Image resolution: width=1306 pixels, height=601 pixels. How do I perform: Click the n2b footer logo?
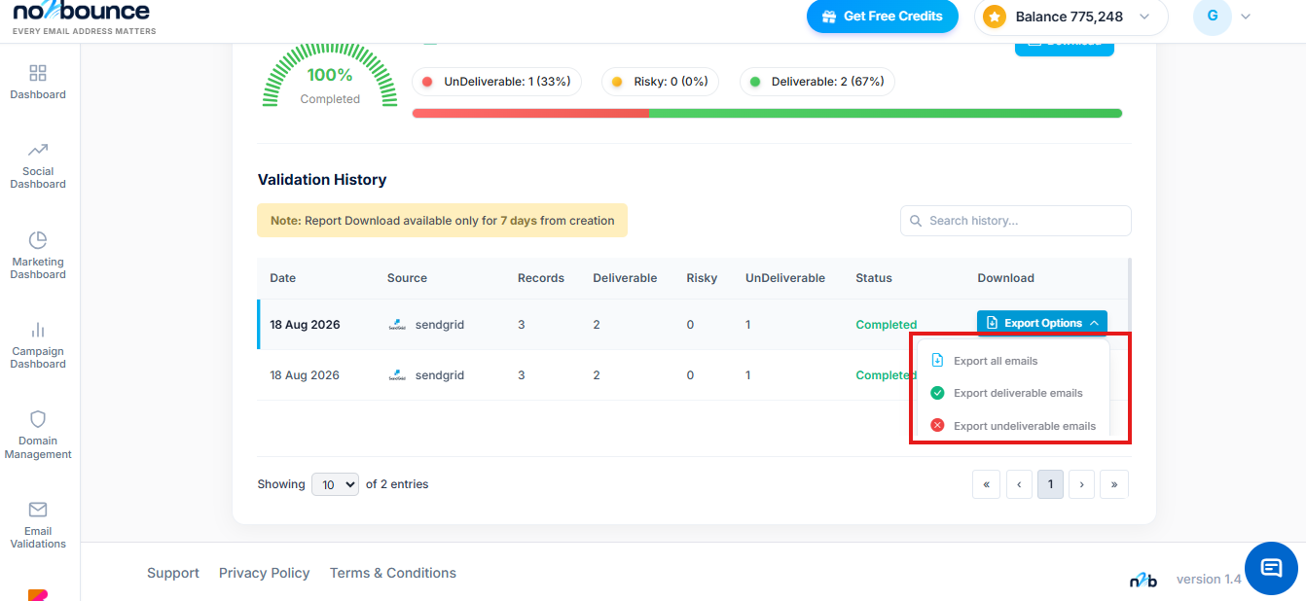pos(1143,581)
